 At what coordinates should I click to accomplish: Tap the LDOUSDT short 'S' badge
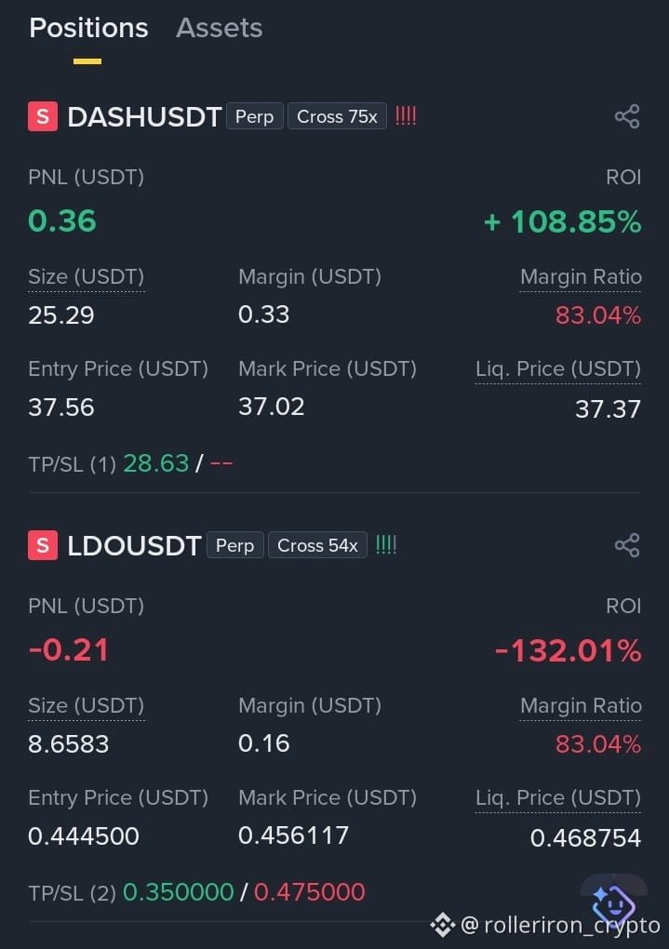(x=43, y=544)
